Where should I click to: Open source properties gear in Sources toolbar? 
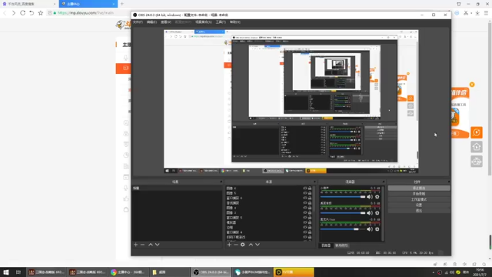243,245
